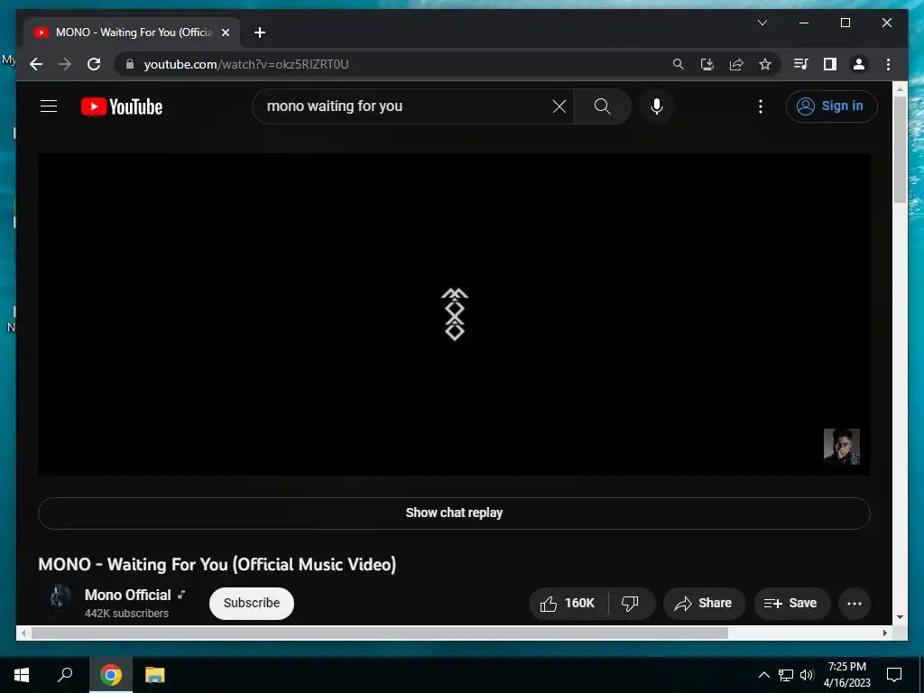The image size is (924, 693).
Task: Start voice search with the microphone
Action: tap(657, 106)
